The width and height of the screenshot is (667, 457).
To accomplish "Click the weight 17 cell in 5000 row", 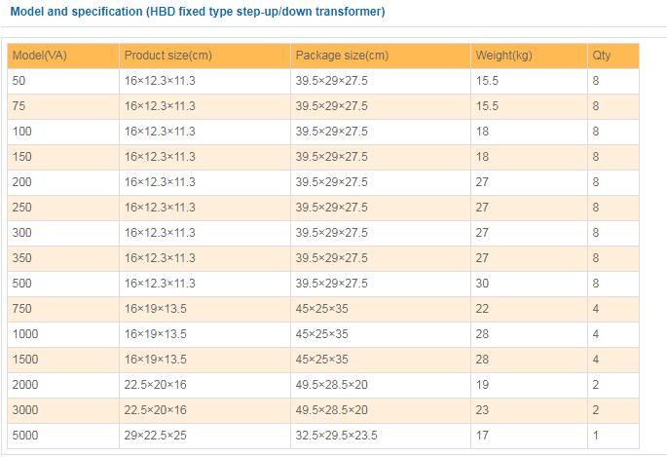I will [x=529, y=436].
